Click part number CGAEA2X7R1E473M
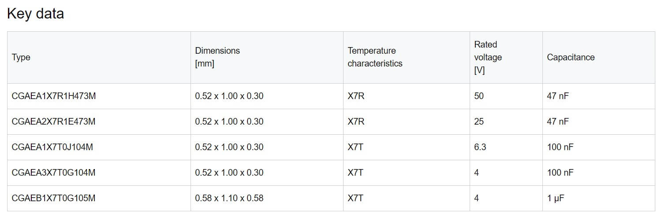 (x=53, y=122)
